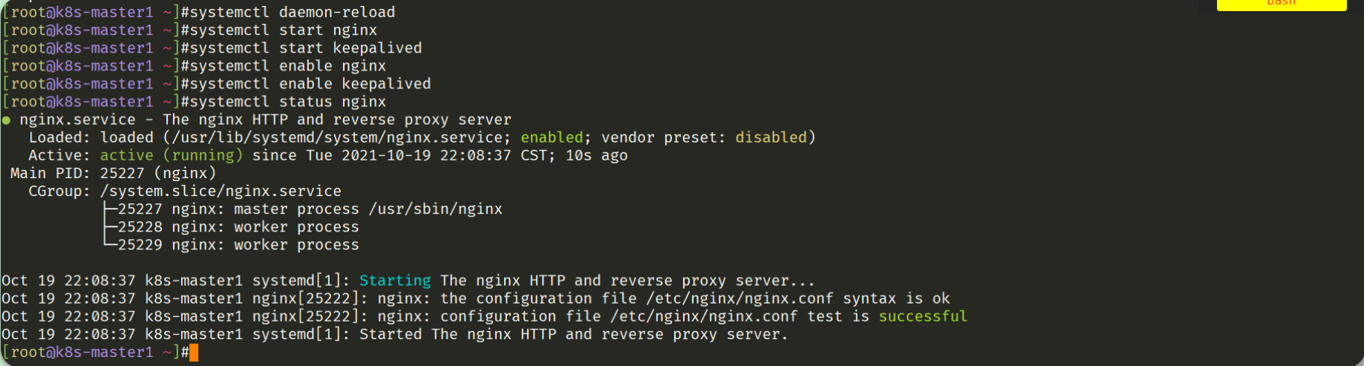Click the yellow bash label at top right
Image resolution: width=1364 pixels, height=366 pixels.
coord(1282,4)
